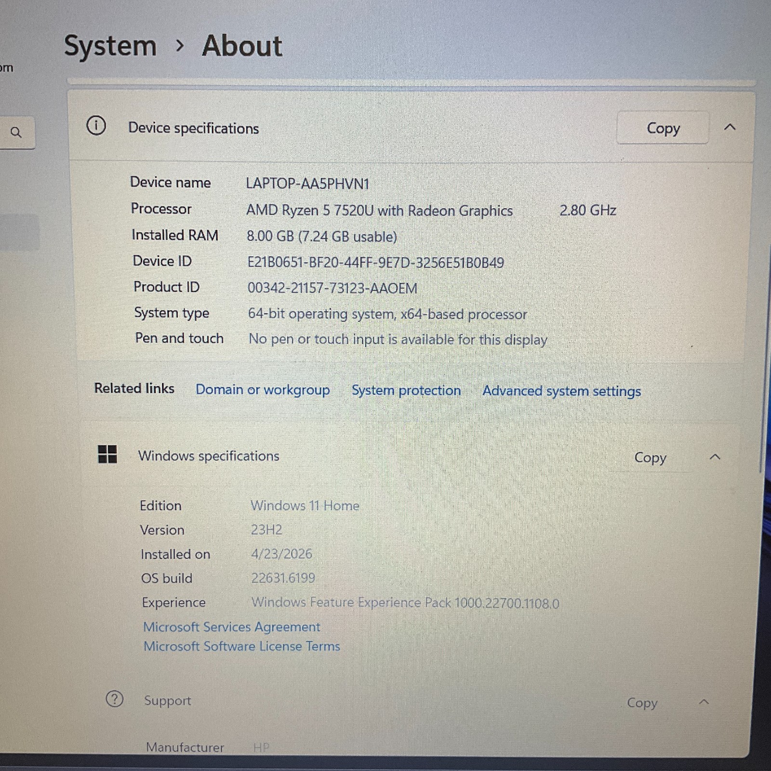The height and width of the screenshot is (771, 771).
Task: Select version value 23H2
Action: [x=266, y=530]
